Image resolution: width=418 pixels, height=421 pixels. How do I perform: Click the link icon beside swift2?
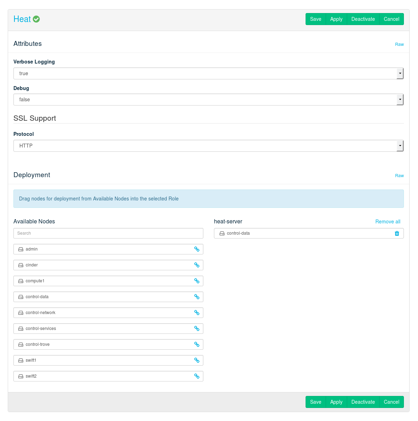click(197, 376)
